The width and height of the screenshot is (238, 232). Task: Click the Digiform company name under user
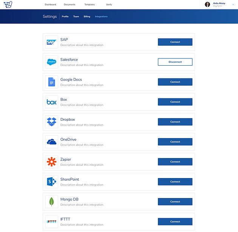tap(217, 6)
